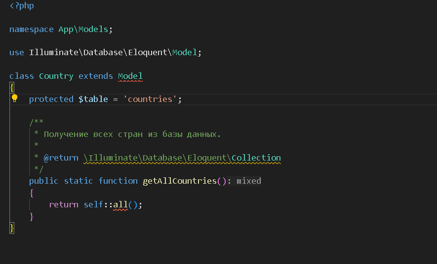Click the '$table' property variable

(x=93, y=99)
